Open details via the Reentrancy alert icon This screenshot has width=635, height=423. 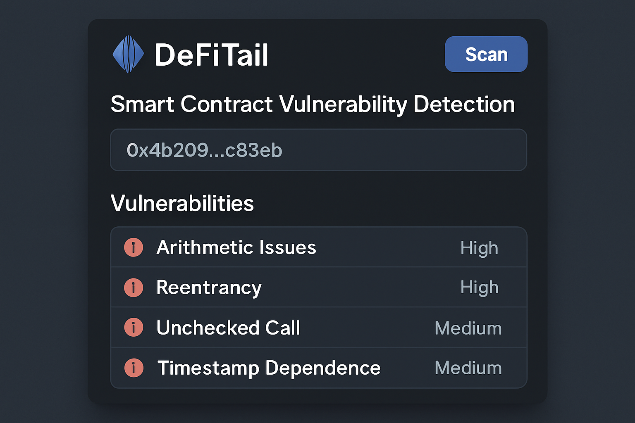click(134, 287)
